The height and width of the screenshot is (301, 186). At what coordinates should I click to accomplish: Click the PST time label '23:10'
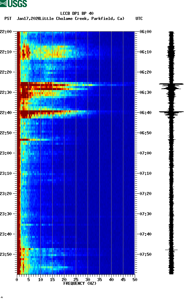pos(6,173)
